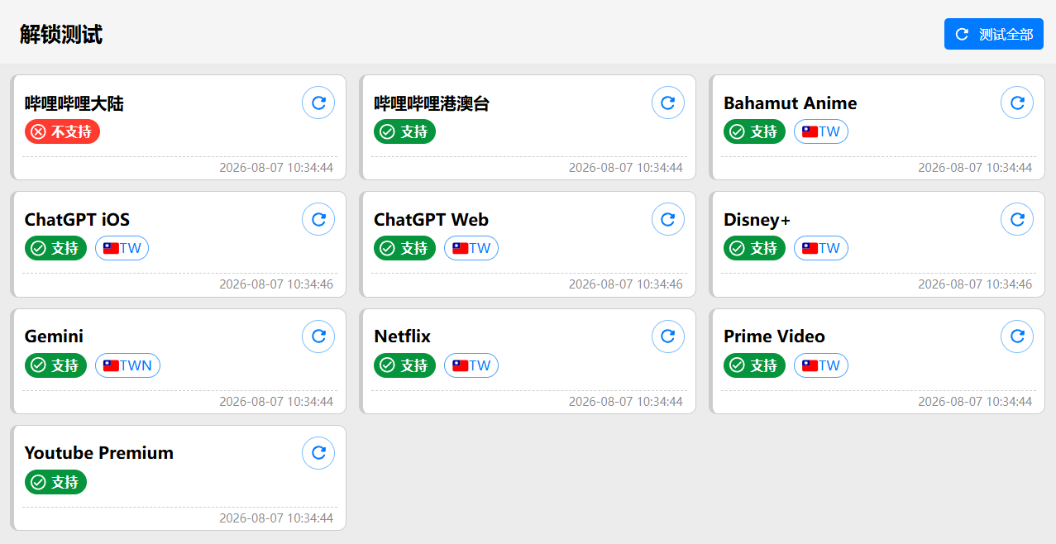The image size is (1056, 544).
Task: Click the TW region tag on Prime Video
Action: pos(821,365)
